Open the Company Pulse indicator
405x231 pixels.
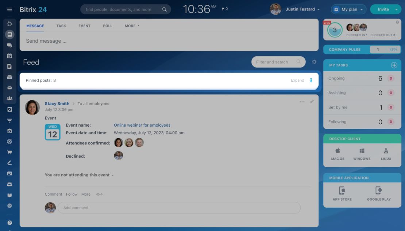pyautogui.click(x=362, y=50)
